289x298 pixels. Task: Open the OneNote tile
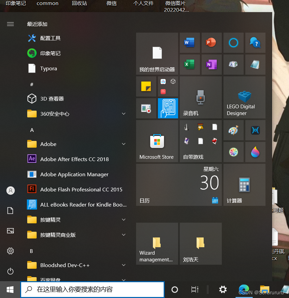click(x=211, y=64)
